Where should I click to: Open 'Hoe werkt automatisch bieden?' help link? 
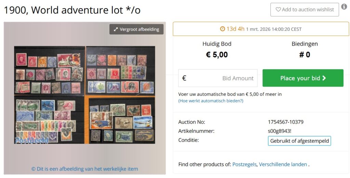tap(211, 101)
